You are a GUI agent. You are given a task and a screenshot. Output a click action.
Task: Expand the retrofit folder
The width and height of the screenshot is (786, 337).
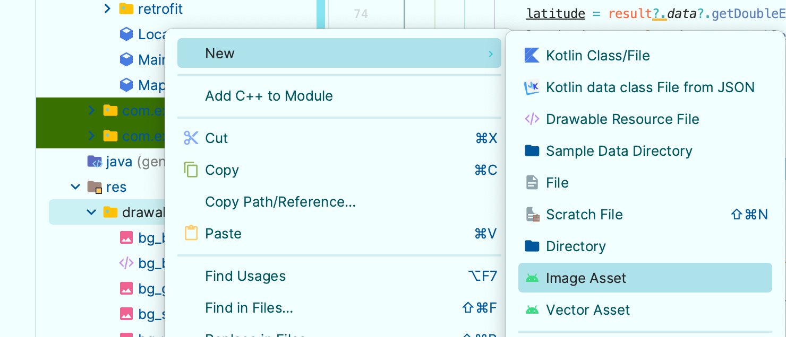tap(108, 8)
